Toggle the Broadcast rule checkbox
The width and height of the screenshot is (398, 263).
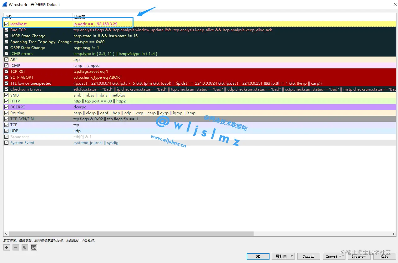(x=7, y=137)
